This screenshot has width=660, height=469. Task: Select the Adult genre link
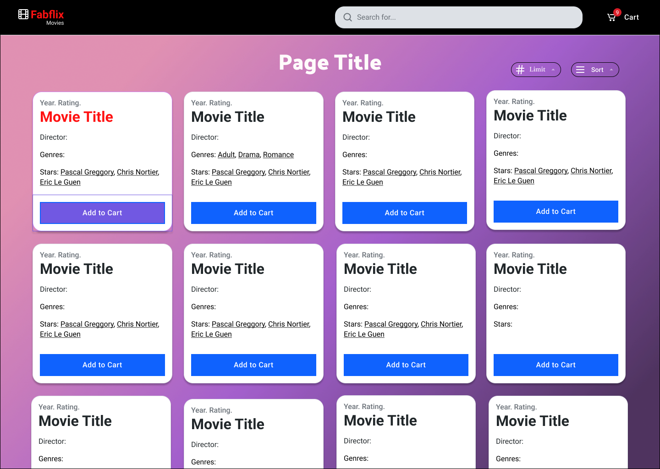click(x=226, y=155)
